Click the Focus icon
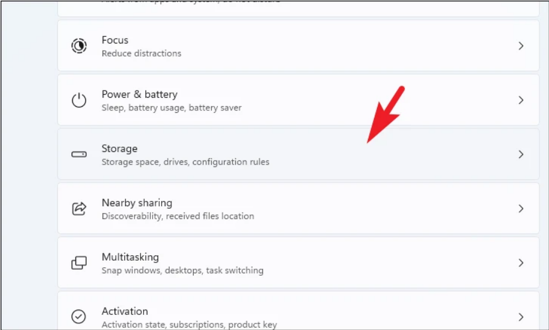The height and width of the screenshot is (330, 549). (x=79, y=46)
